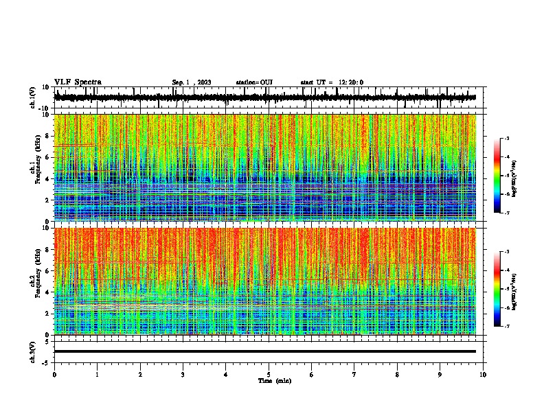This screenshot has height=420, width=544.
Task: Click time axis tick label '6'
Action: (312, 375)
